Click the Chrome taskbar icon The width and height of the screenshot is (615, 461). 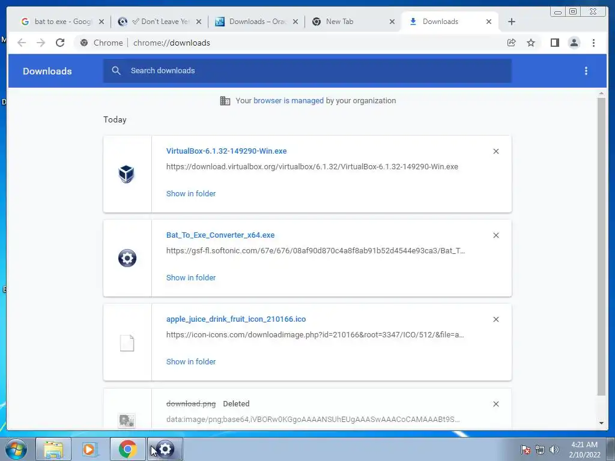click(127, 449)
